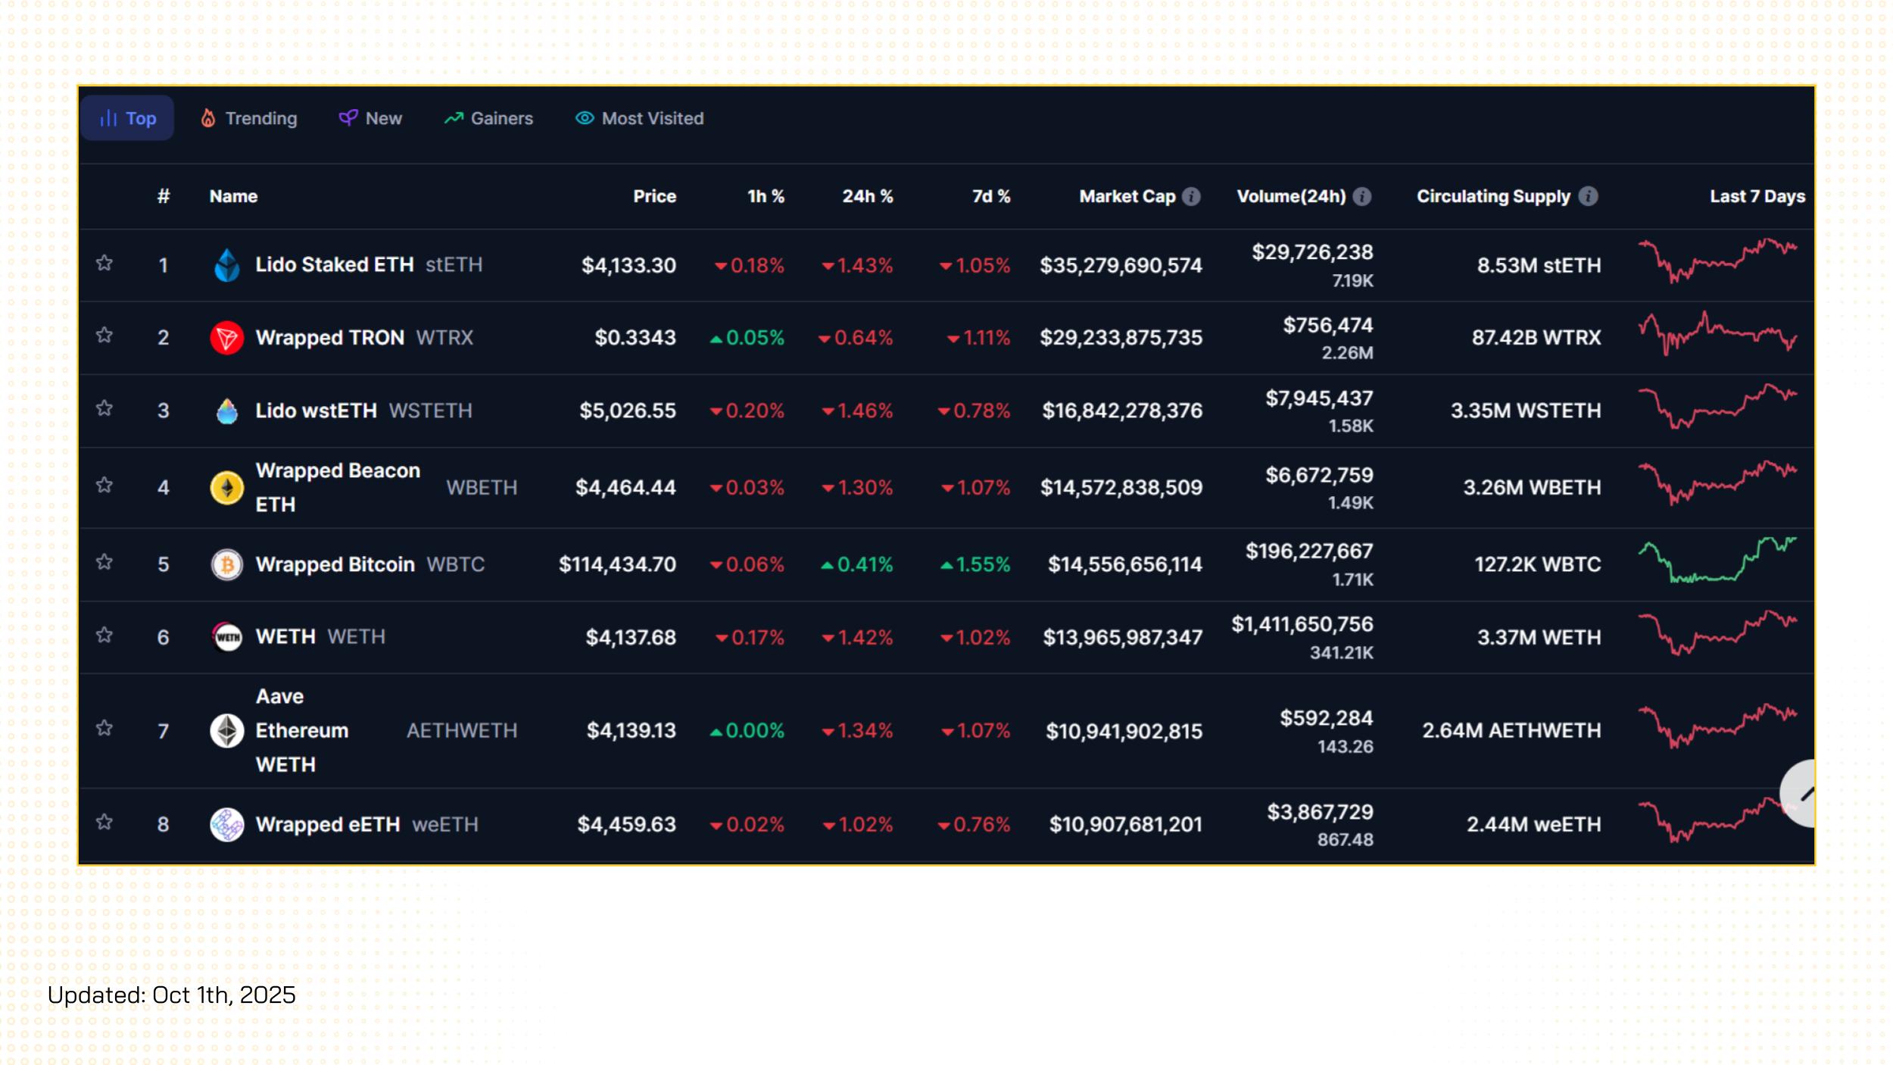Click the Wrapped Bitcoin green 7-day sparkline chart
Image resolution: width=1893 pixels, height=1065 pixels.
1717,561
